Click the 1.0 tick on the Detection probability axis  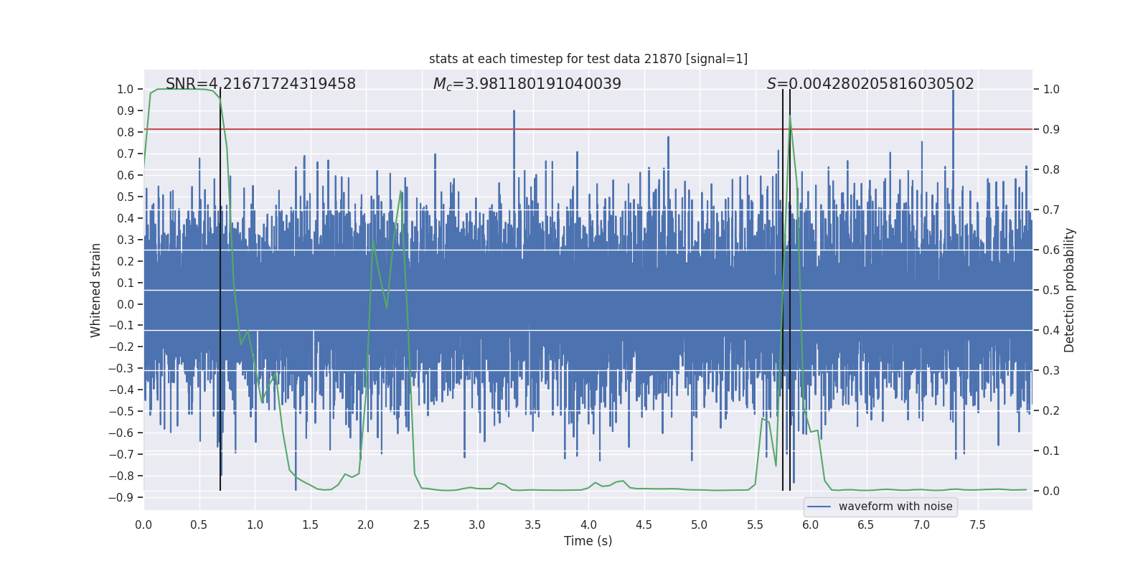click(x=1051, y=90)
